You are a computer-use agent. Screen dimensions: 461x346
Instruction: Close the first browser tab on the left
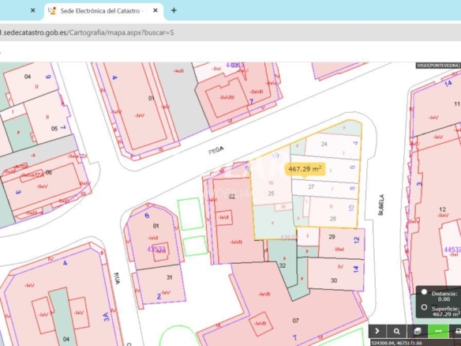(x=33, y=10)
